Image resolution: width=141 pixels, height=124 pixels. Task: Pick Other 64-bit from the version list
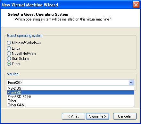pyautogui.click(x=70, y=105)
